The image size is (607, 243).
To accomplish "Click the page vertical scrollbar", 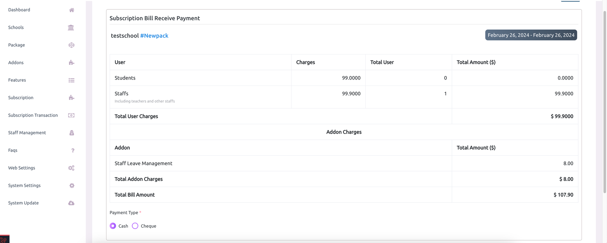I will coord(604,102).
